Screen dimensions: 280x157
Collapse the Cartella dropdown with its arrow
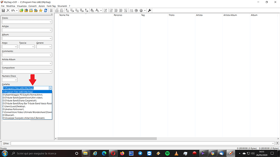(x=50, y=88)
